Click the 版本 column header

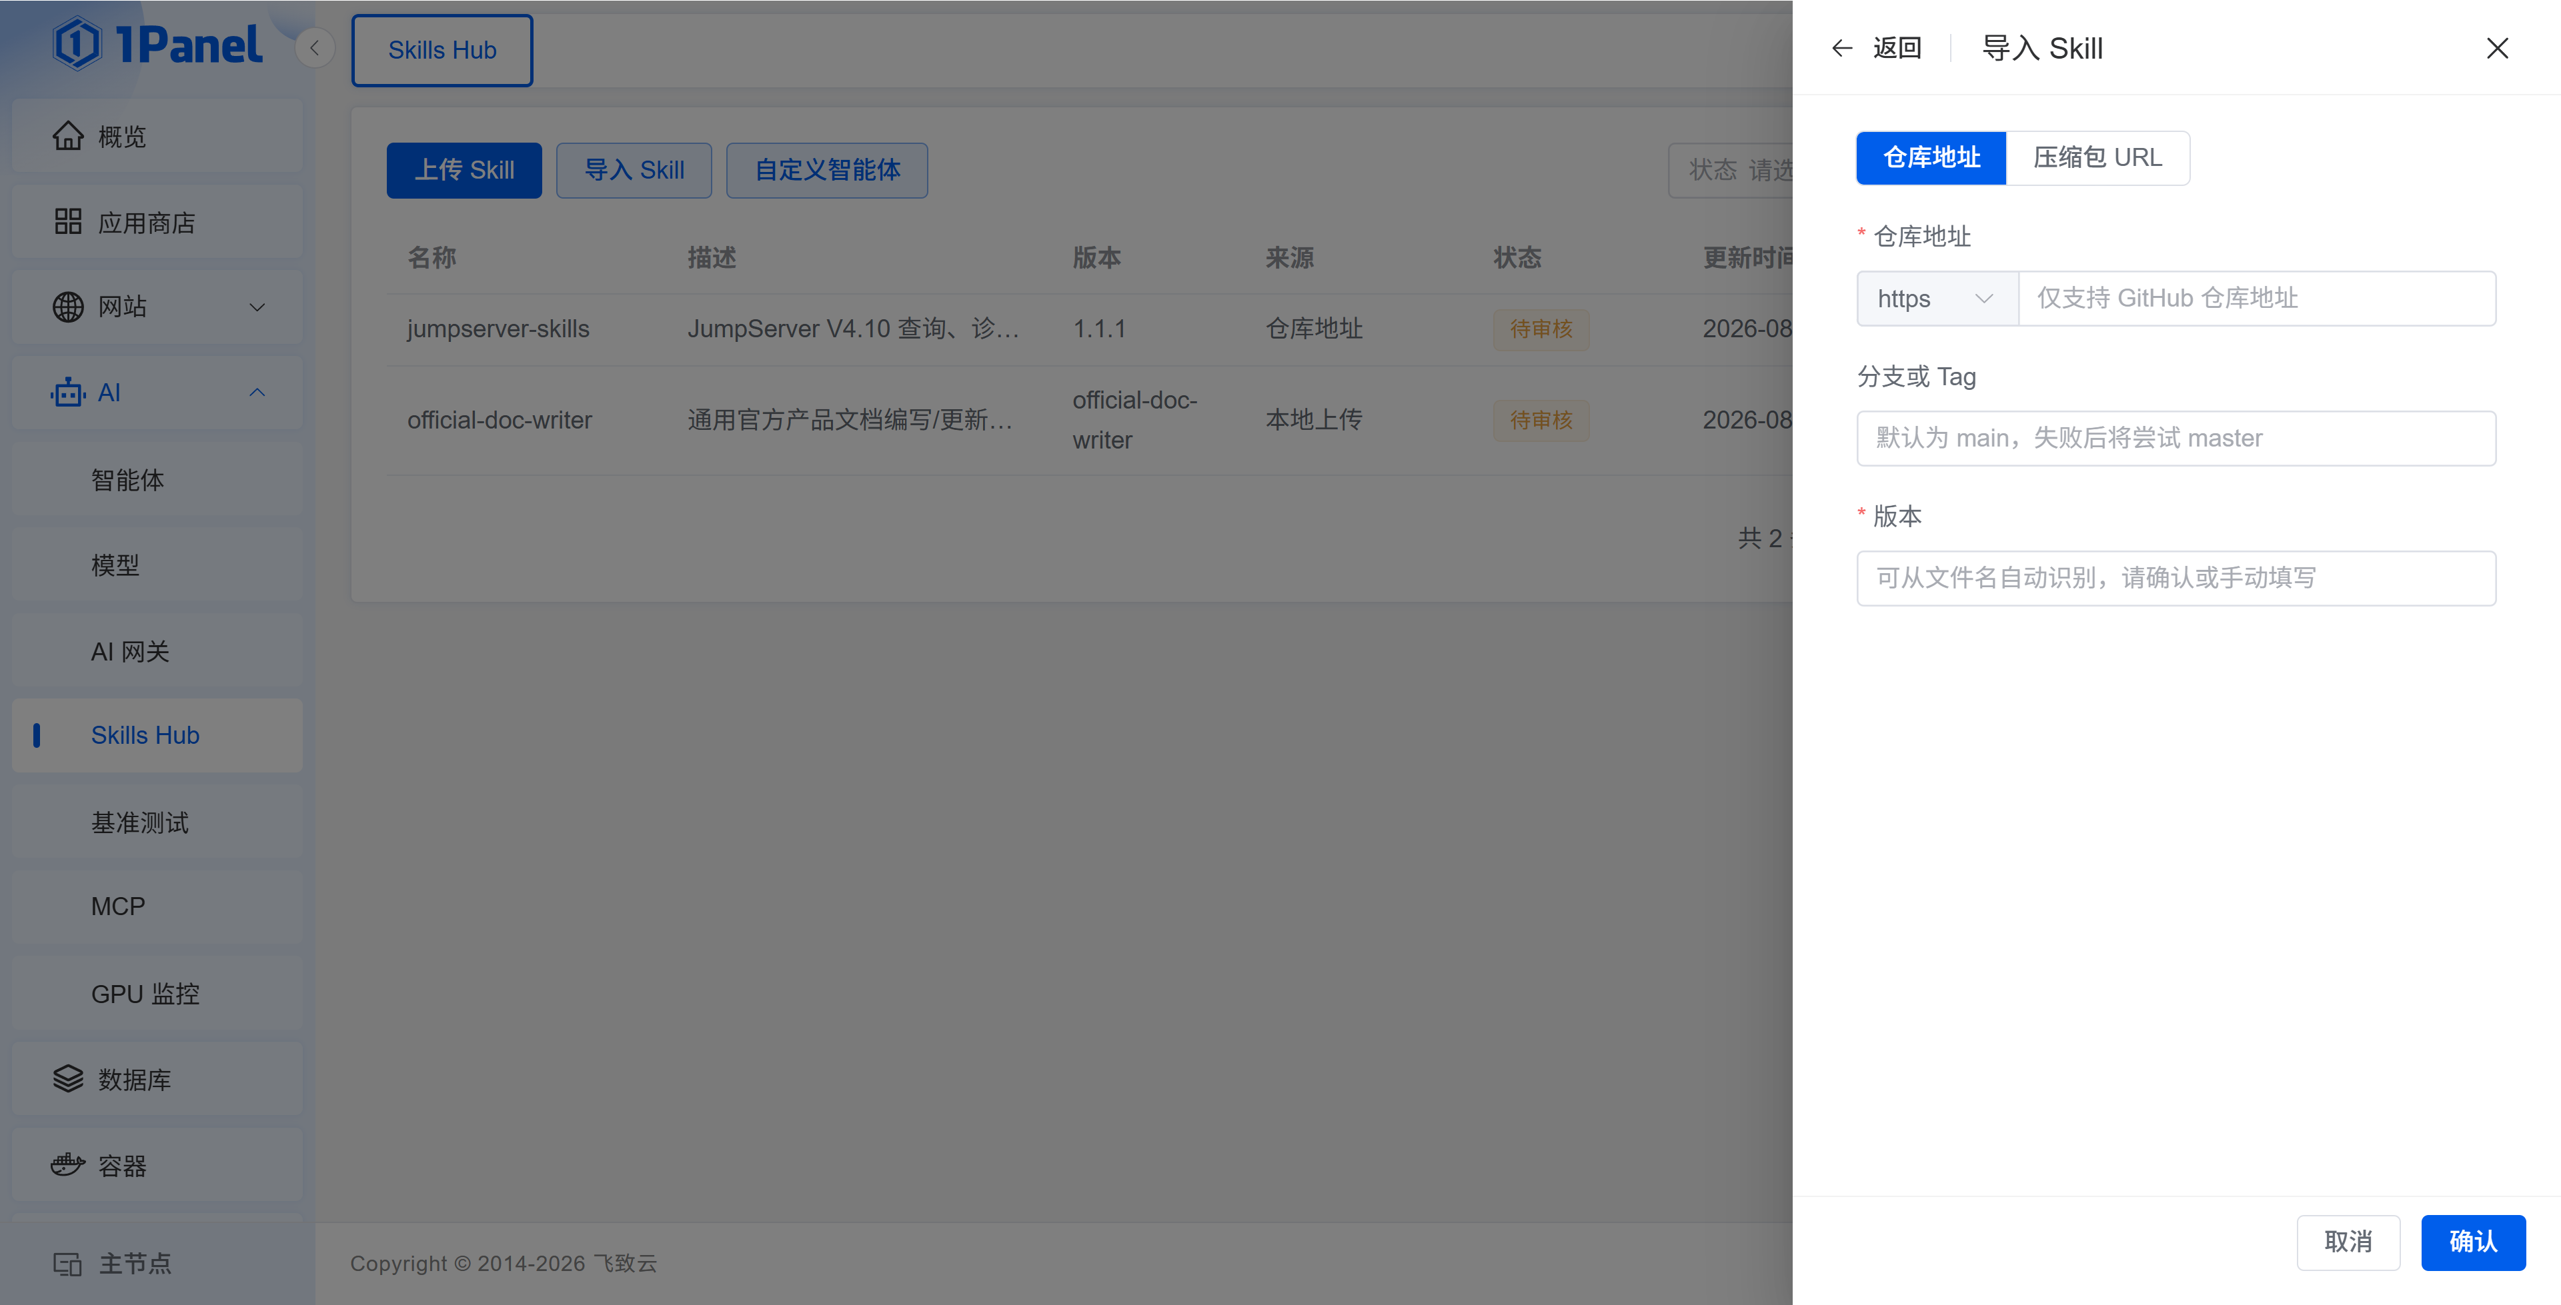coord(1096,257)
